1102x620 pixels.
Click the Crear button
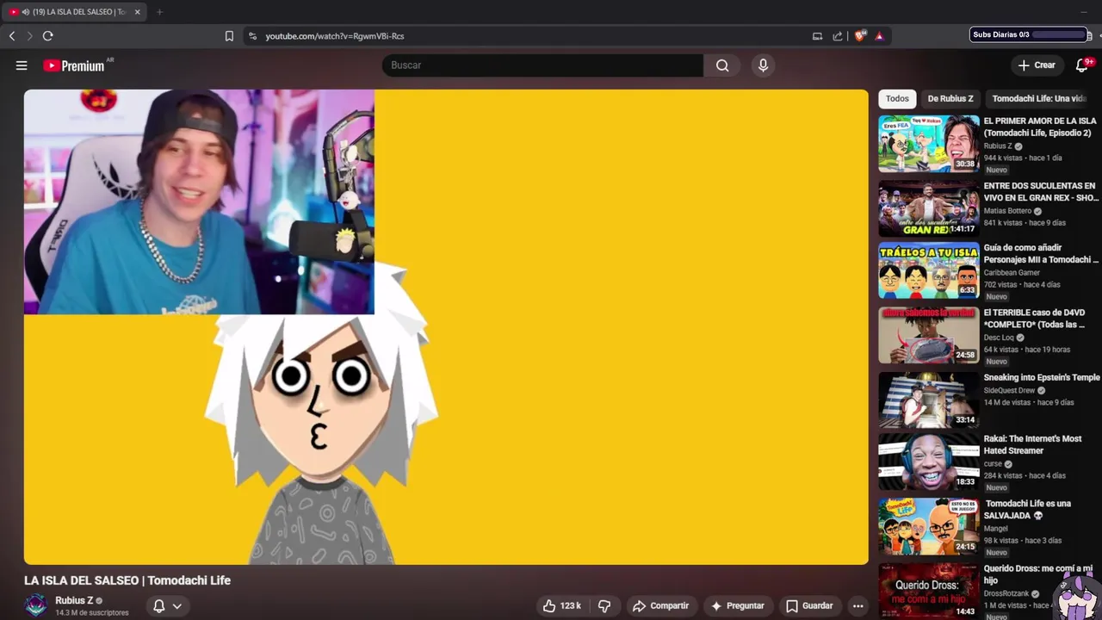1037,65
